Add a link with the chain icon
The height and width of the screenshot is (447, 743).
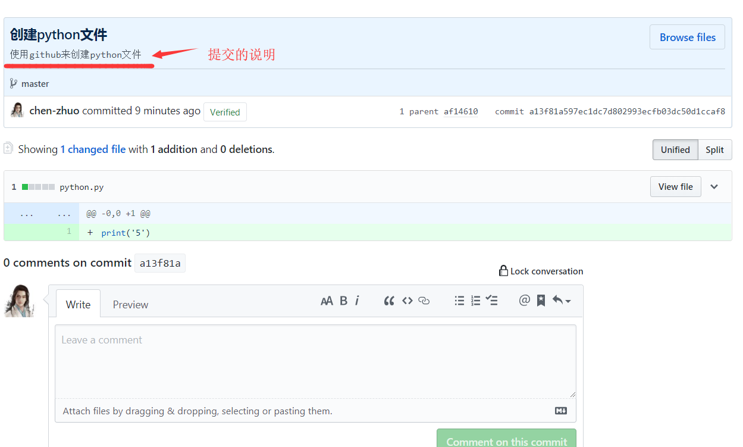click(424, 301)
